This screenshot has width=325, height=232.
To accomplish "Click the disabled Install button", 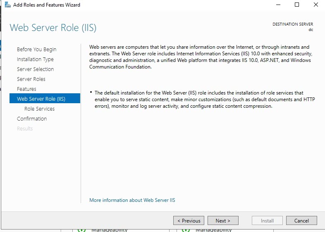I will (x=267, y=221).
